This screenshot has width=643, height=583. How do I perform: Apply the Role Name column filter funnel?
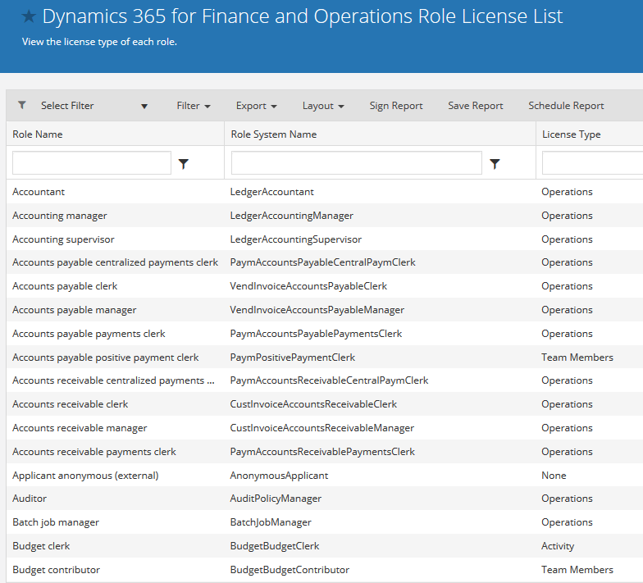pos(184,164)
